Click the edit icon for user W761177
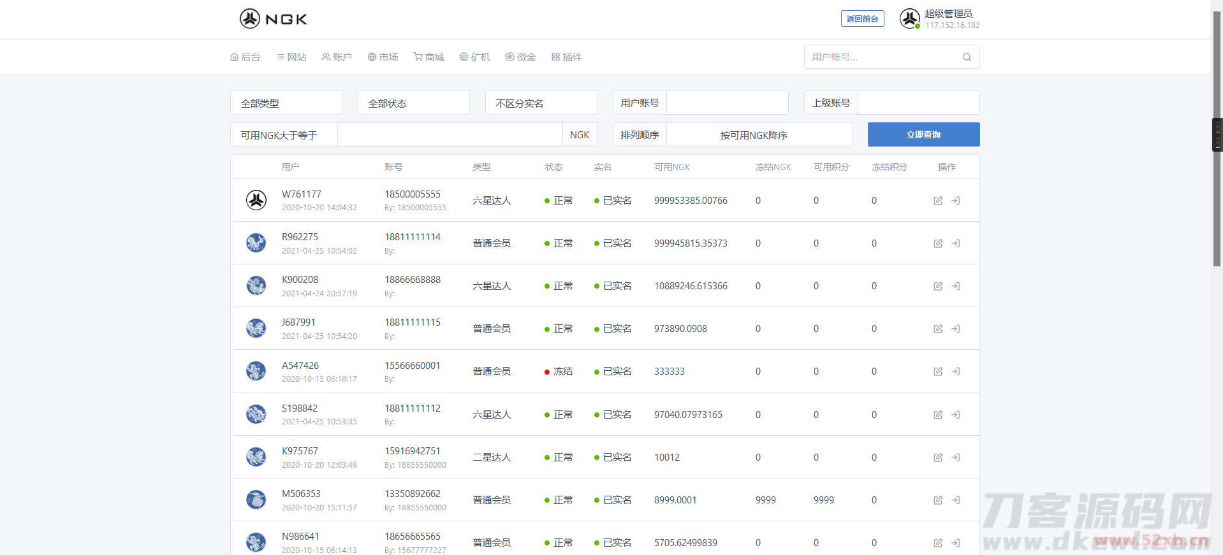This screenshot has width=1223, height=555. click(x=938, y=201)
